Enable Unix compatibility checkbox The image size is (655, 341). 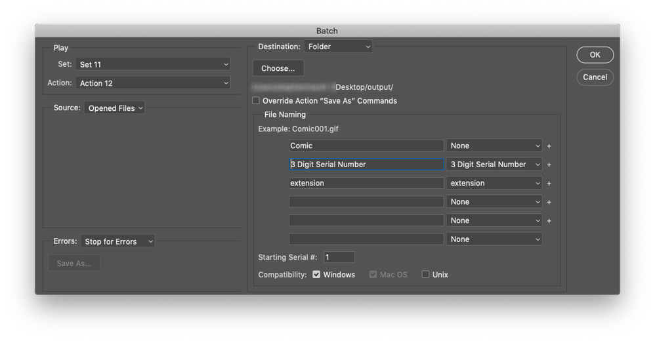425,275
